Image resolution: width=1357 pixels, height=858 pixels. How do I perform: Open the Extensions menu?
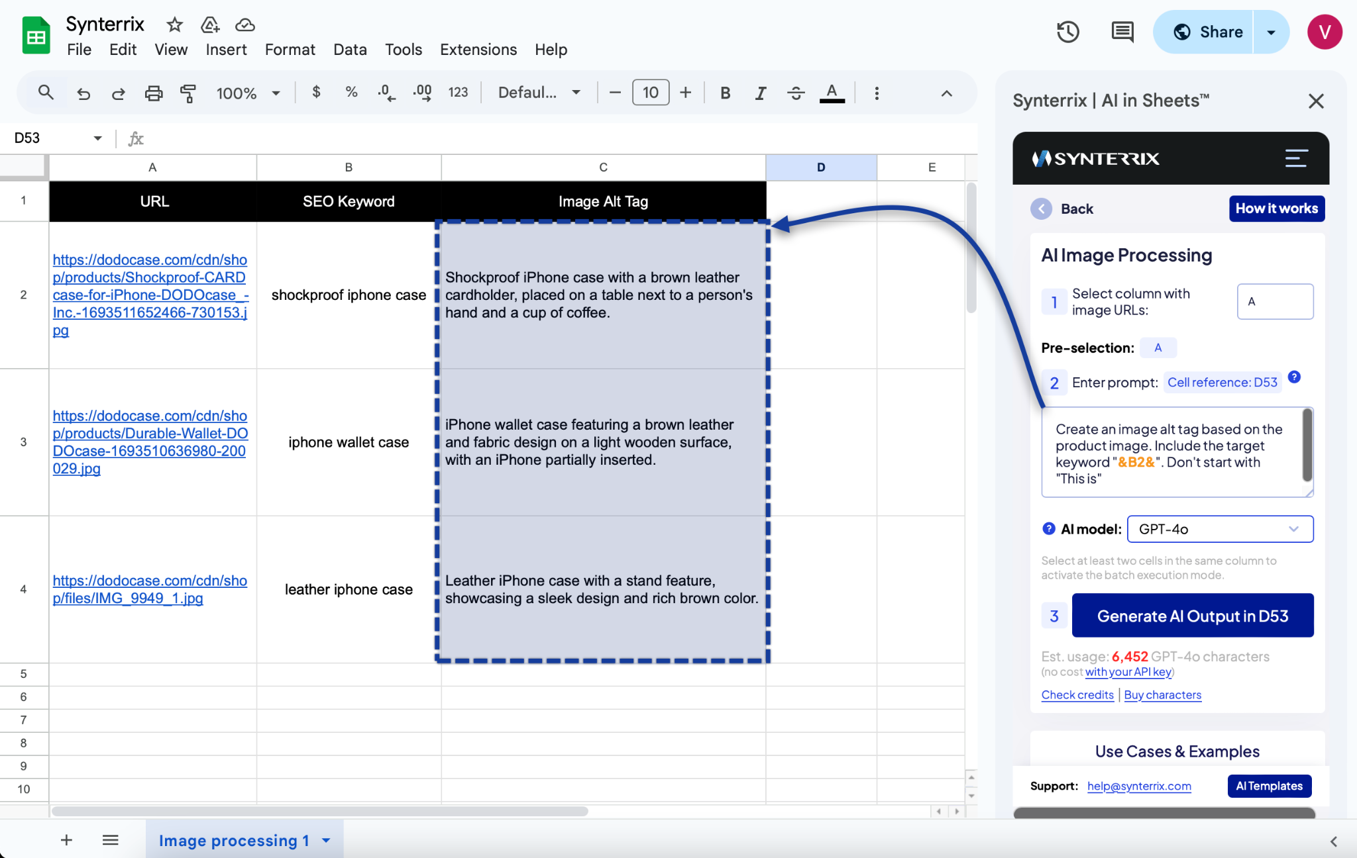point(478,50)
